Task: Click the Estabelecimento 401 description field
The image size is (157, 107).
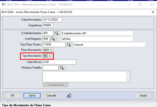Action: pyautogui.click(x=97, y=33)
